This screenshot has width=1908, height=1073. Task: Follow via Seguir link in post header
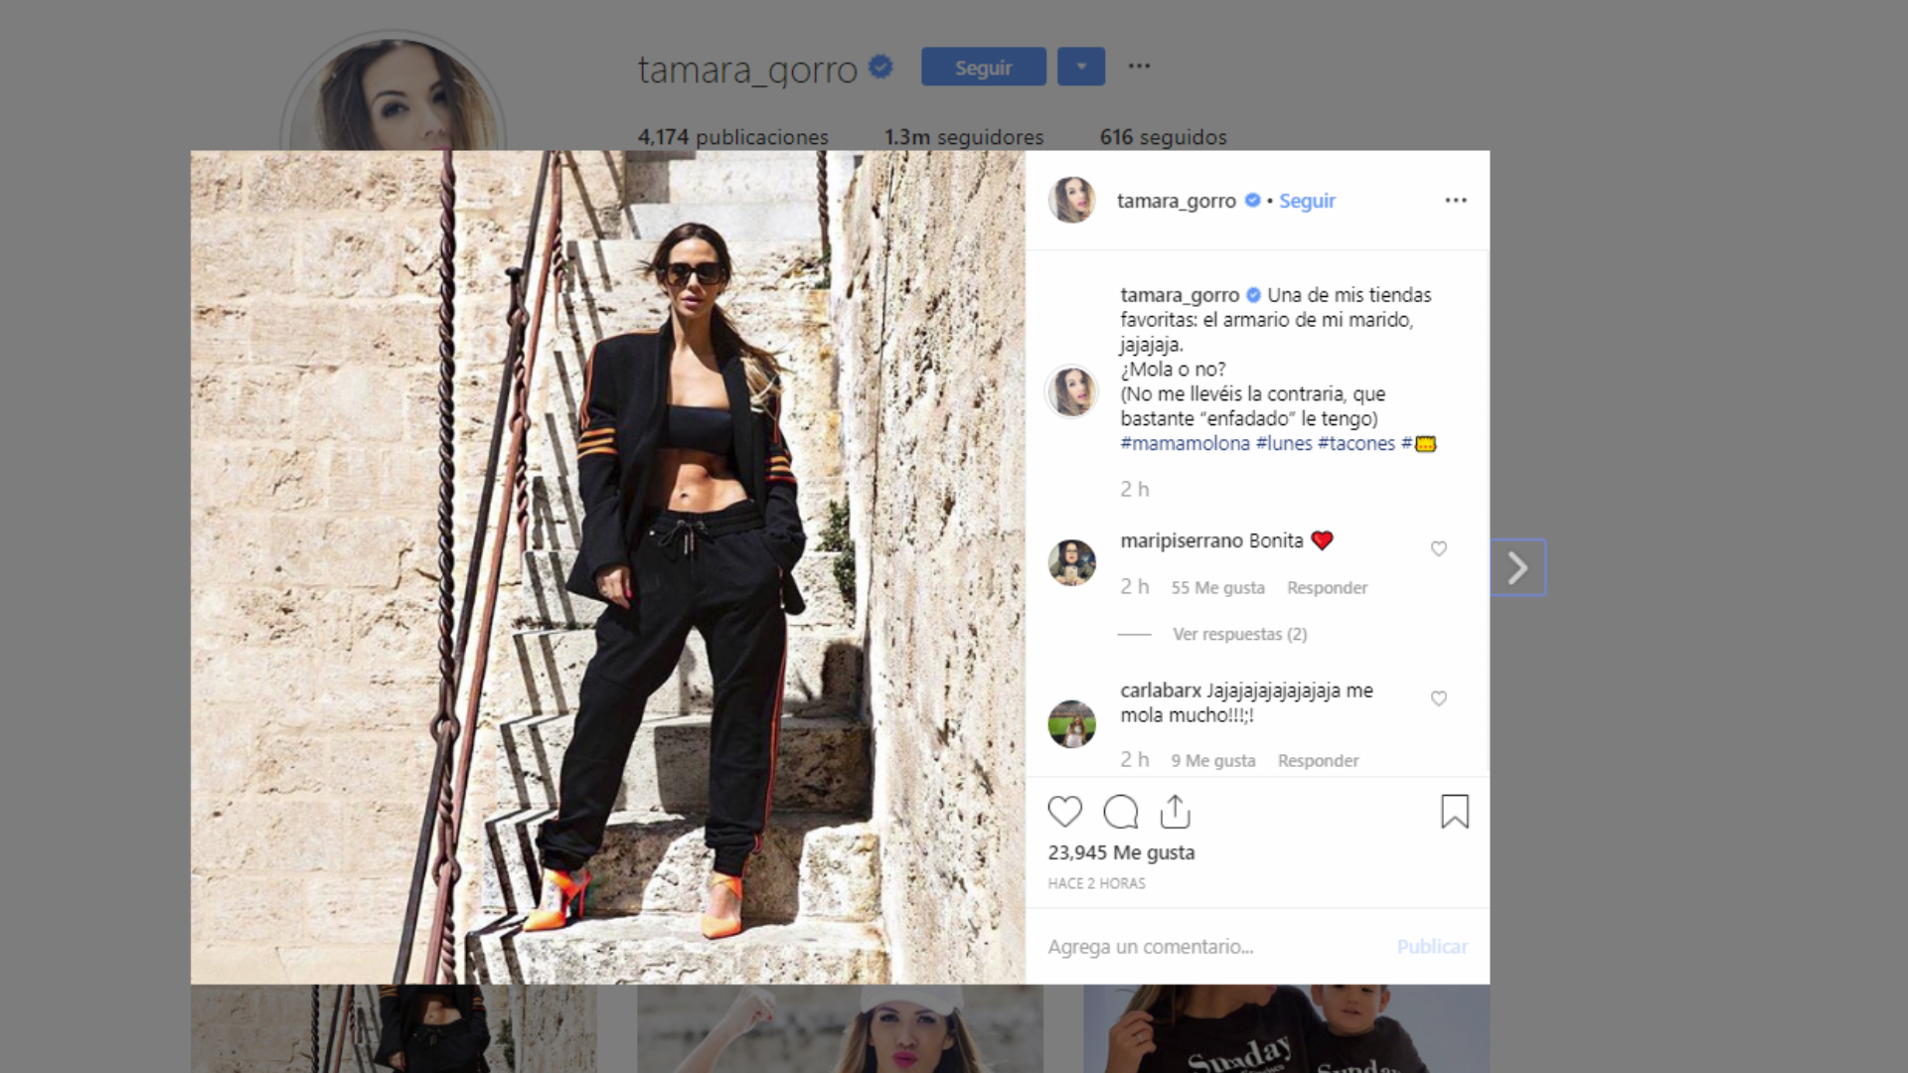point(1307,201)
